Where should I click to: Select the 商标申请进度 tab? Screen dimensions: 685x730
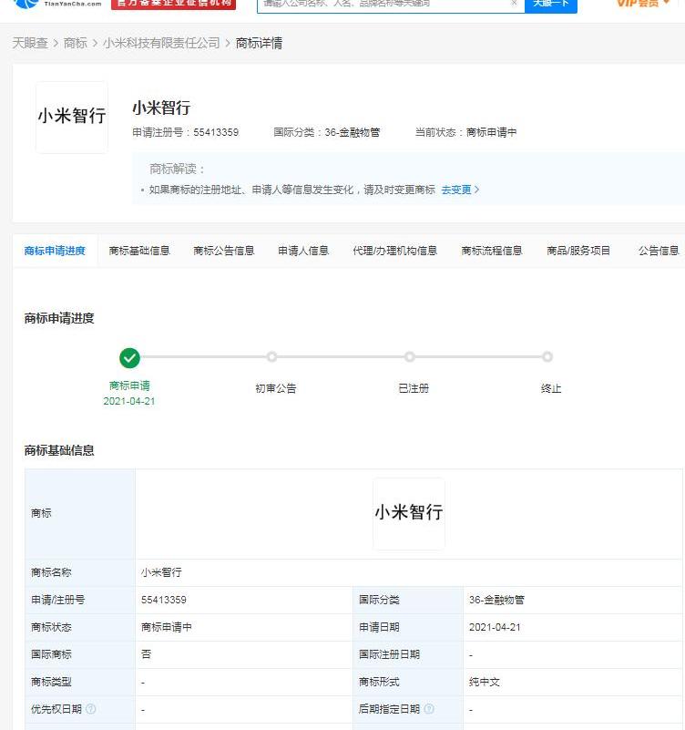(55, 251)
